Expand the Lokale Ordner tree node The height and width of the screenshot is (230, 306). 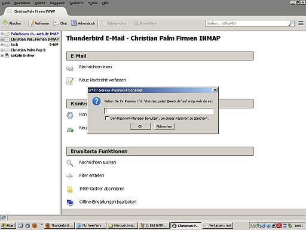(x=2, y=56)
